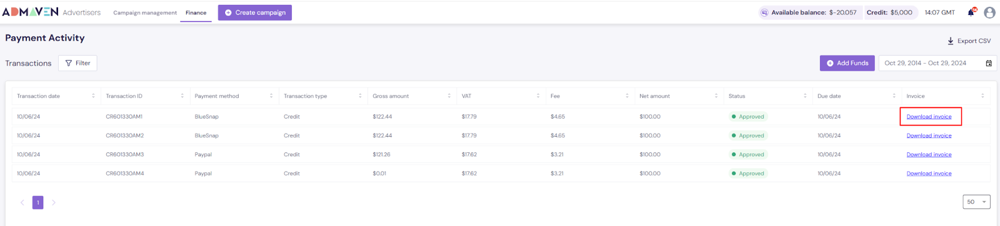The height and width of the screenshot is (226, 1000).
Task: Click transaction ID CR601330AM1
Action: pos(124,117)
